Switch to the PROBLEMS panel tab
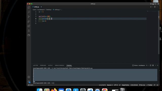The height and width of the screenshot is (91, 162). (43, 65)
